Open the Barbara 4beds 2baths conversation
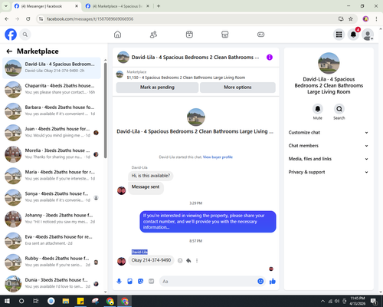This screenshot has width=383, height=307. coord(51,111)
